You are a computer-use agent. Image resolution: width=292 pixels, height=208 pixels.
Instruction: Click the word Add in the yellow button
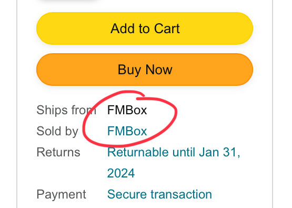point(123,28)
